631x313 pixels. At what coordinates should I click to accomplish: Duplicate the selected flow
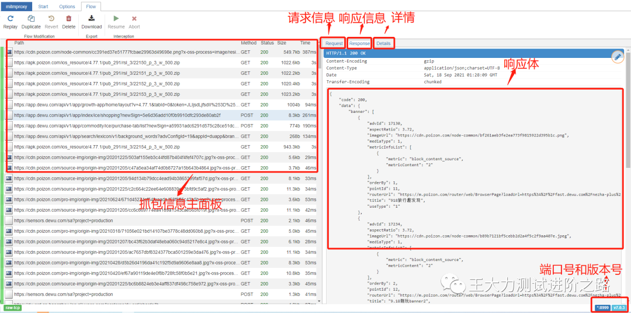(31, 22)
